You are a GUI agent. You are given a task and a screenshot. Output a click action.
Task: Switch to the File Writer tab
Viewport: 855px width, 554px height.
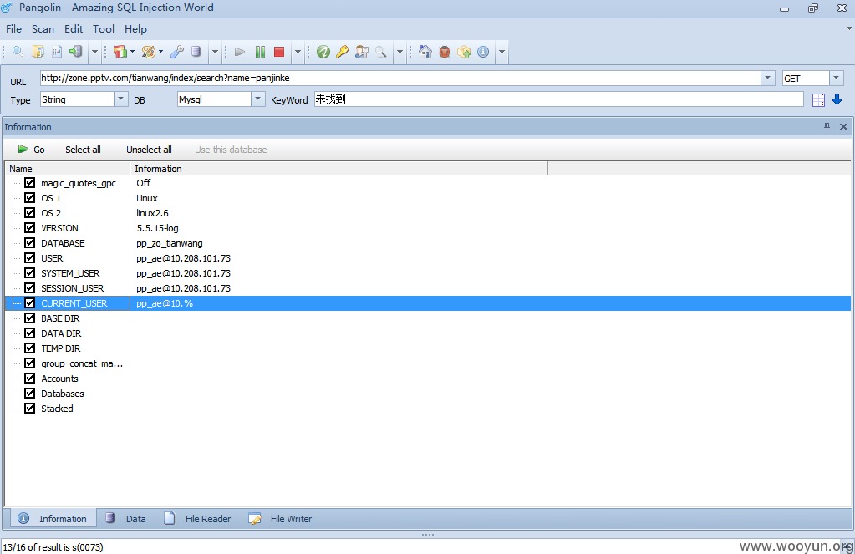(281, 519)
